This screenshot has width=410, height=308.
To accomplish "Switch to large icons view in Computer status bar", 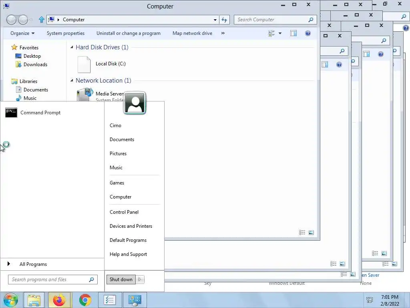I will coord(311,232).
